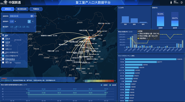Click the 上海 key province link

pos(16,27)
